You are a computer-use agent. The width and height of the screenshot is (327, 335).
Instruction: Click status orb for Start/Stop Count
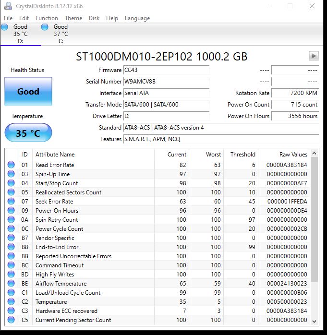tap(11, 183)
